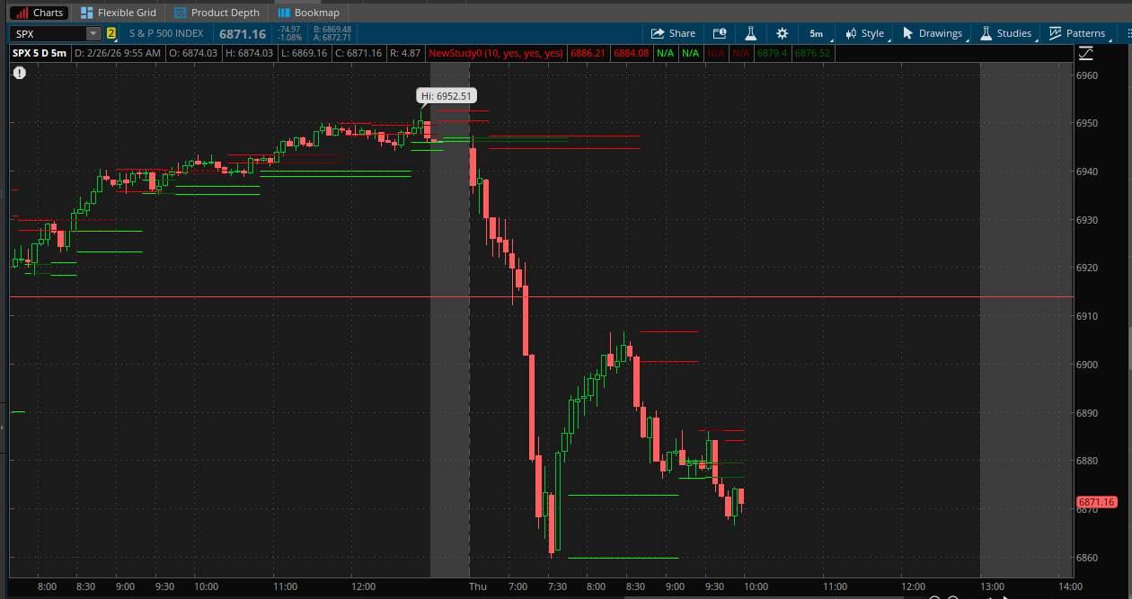Open the Bookmap tab
1132x599 pixels.
309,13
